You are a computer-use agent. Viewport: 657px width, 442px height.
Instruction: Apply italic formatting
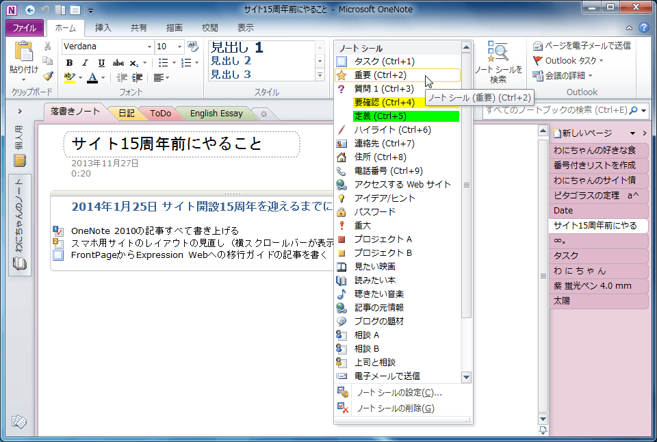[85, 63]
